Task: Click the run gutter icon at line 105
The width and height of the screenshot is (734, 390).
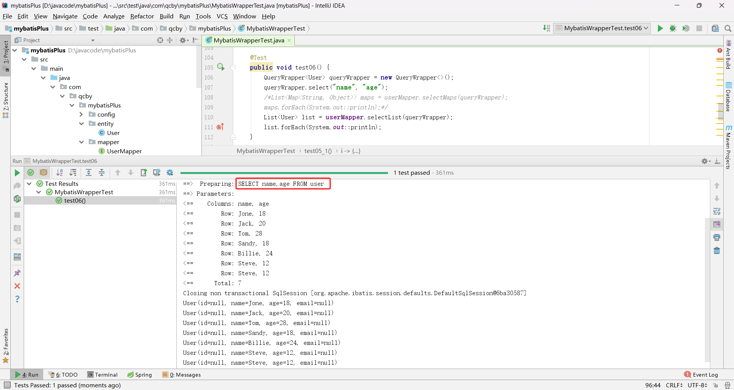Action: coord(221,67)
